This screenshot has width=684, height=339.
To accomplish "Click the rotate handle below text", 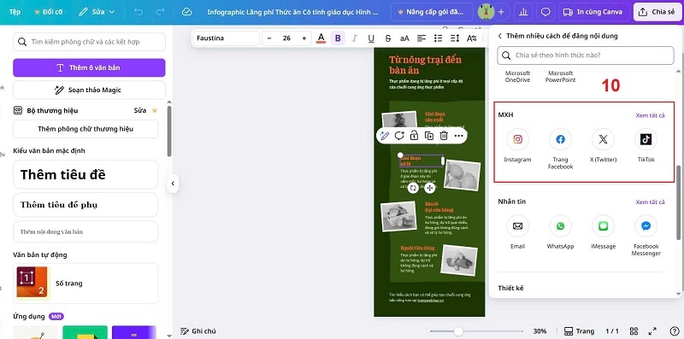I will click(x=413, y=188).
